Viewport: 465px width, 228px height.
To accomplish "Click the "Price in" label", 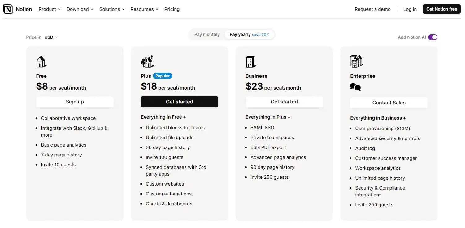I will coord(34,37).
